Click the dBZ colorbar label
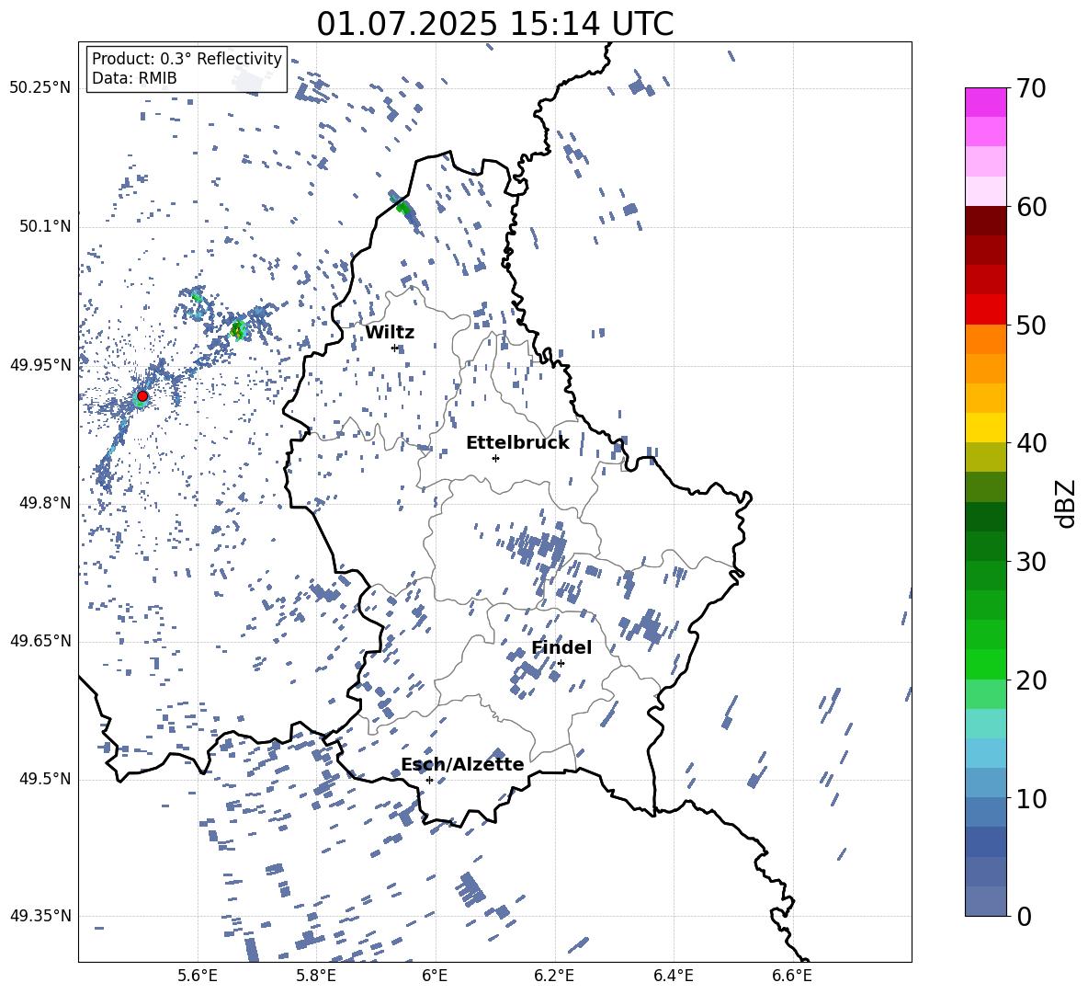The image size is (1088, 994). tap(1066, 503)
